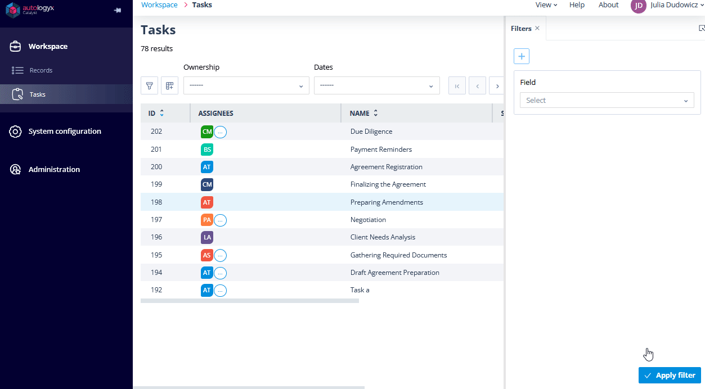The width and height of the screenshot is (705, 389).
Task: Go to first page of results
Action: [x=457, y=85]
